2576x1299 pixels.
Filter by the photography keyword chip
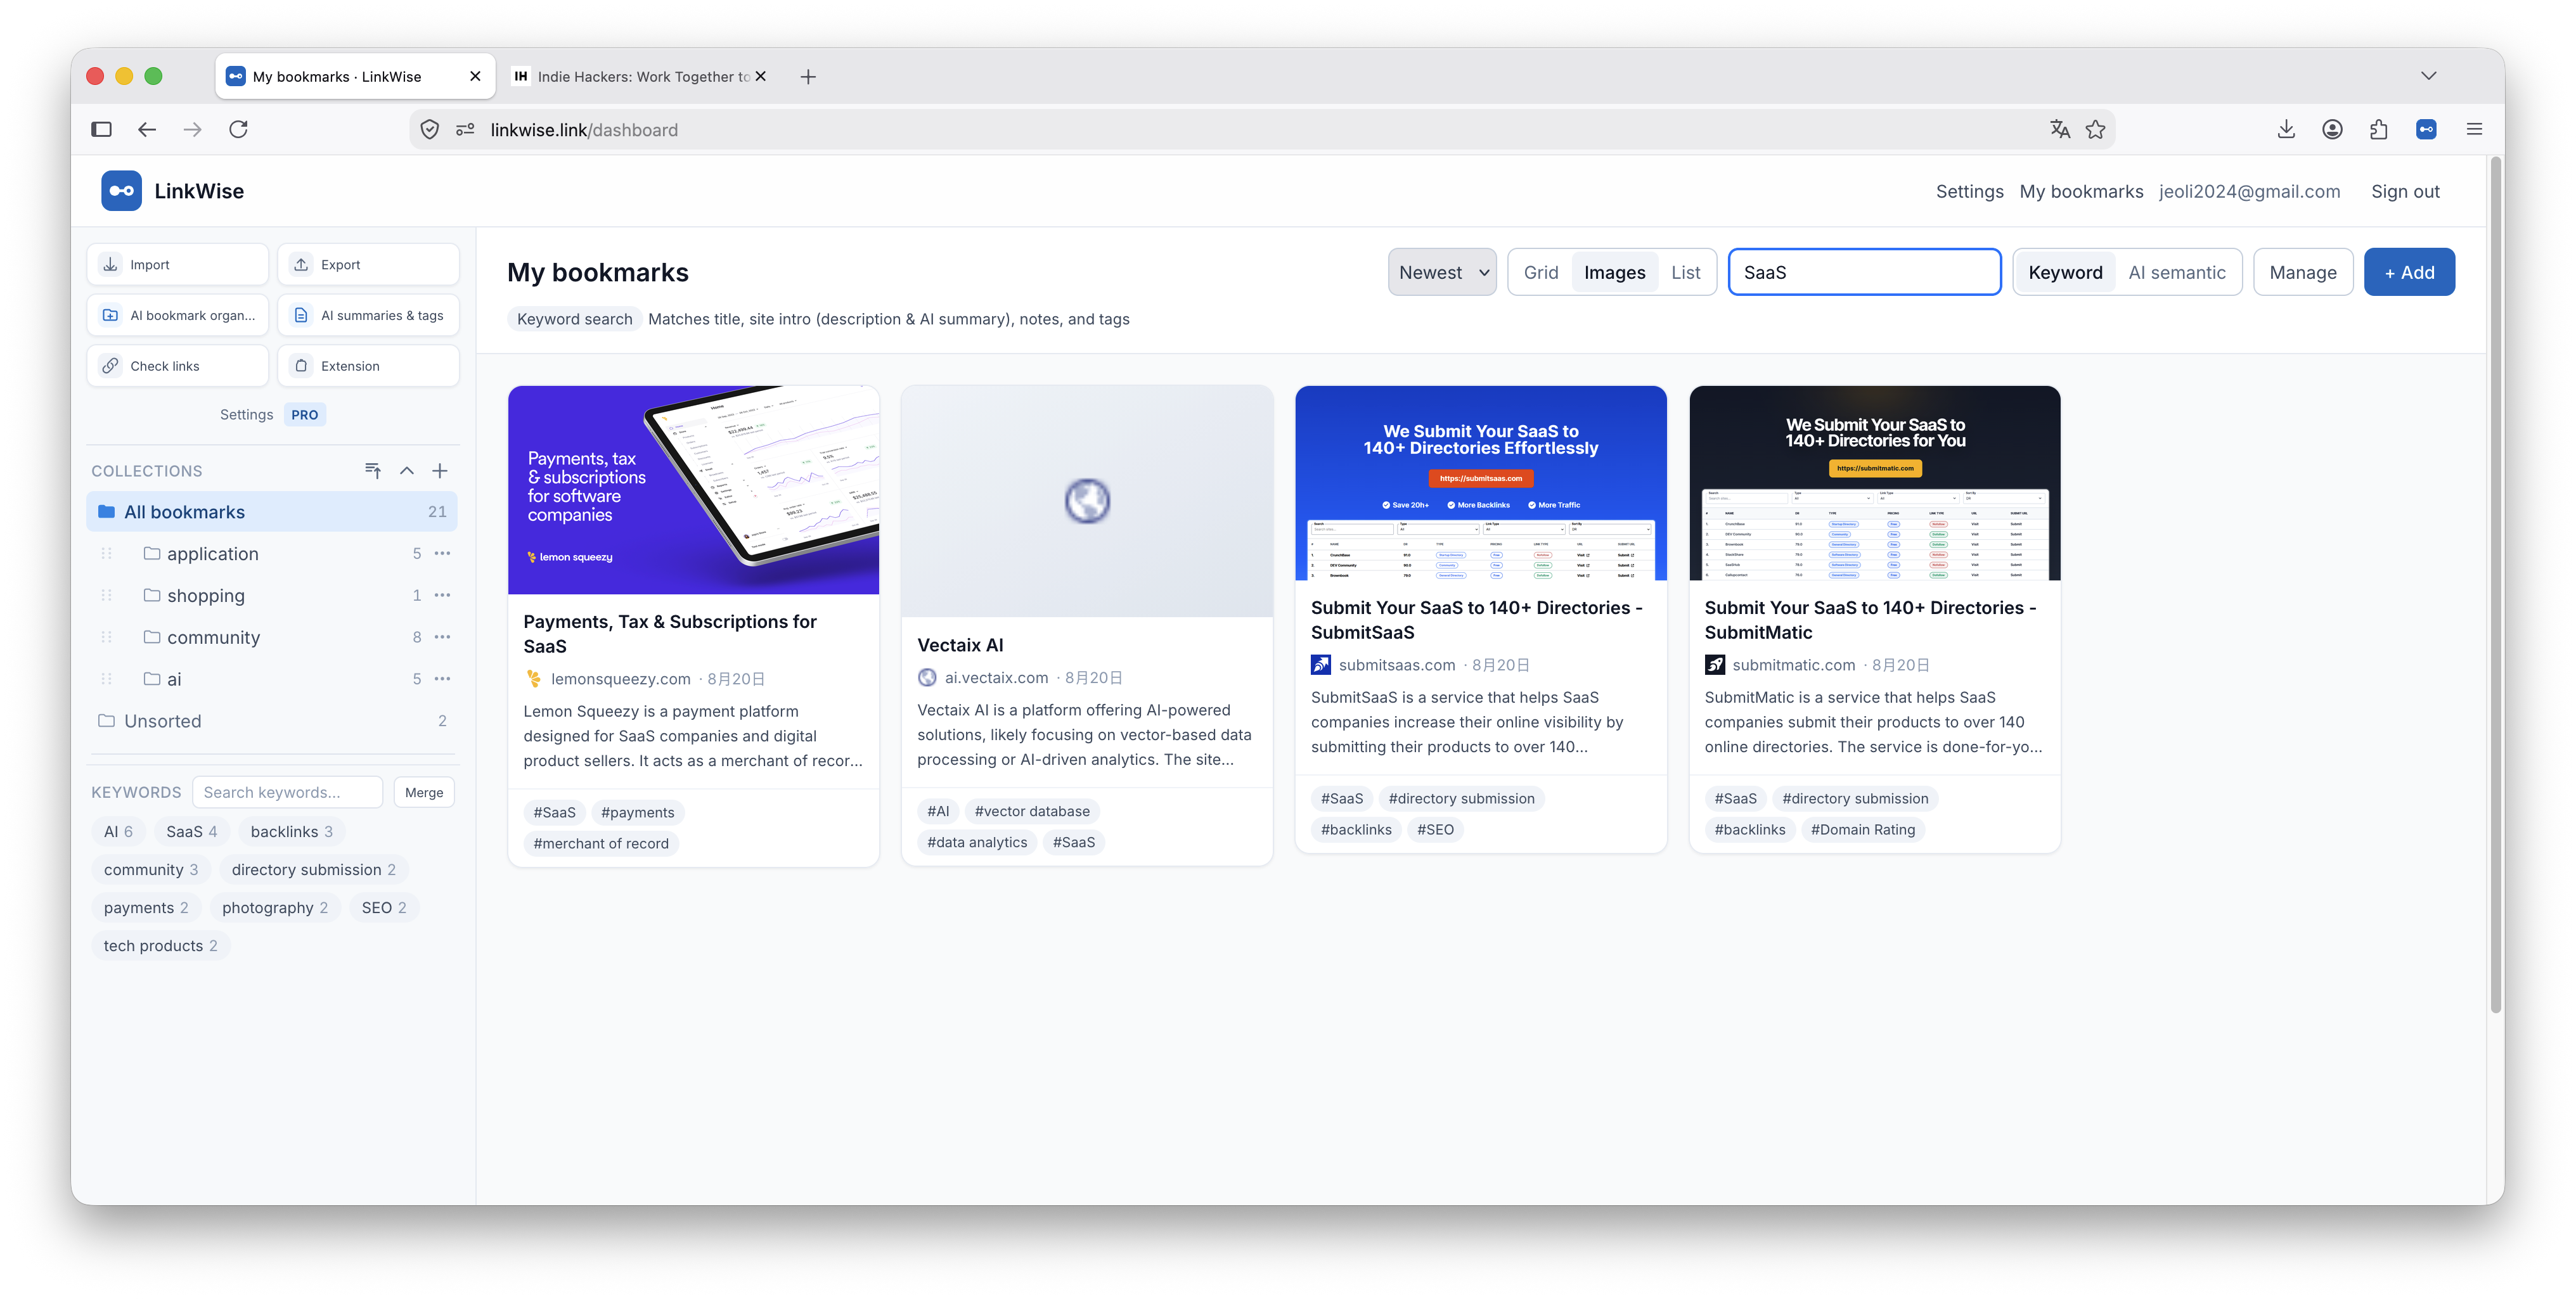click(x=274, y=907)
